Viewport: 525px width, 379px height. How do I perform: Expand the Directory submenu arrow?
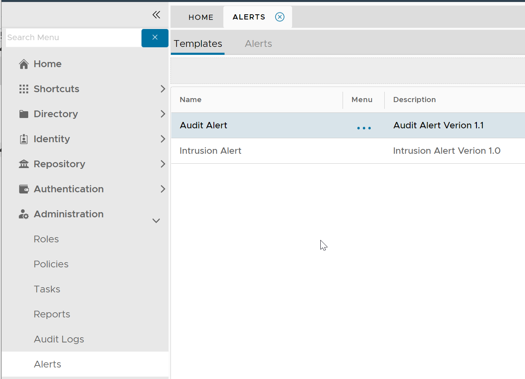[163, 114]
